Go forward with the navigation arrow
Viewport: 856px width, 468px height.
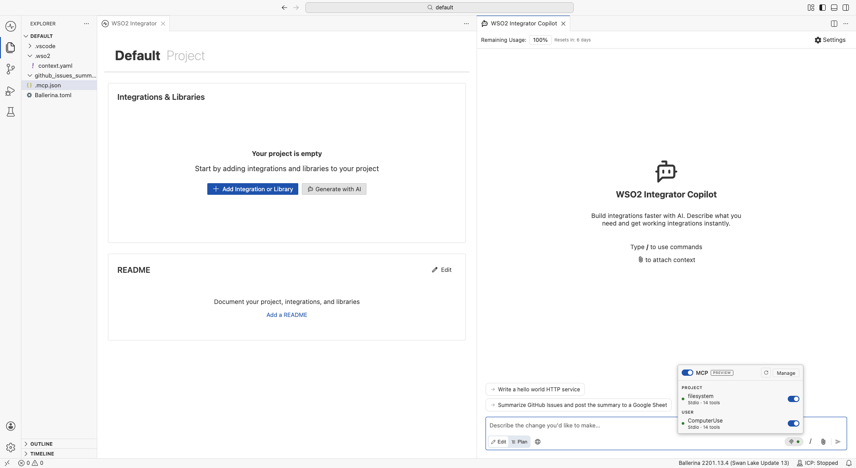coord(296,8)
